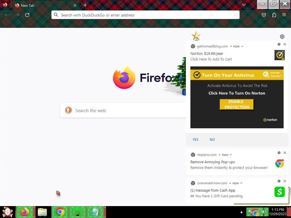The width and height of the screenshot is (291, 218).
Task: Expand the onevenadvnow.com notification chevron
Action: [241, 183]
